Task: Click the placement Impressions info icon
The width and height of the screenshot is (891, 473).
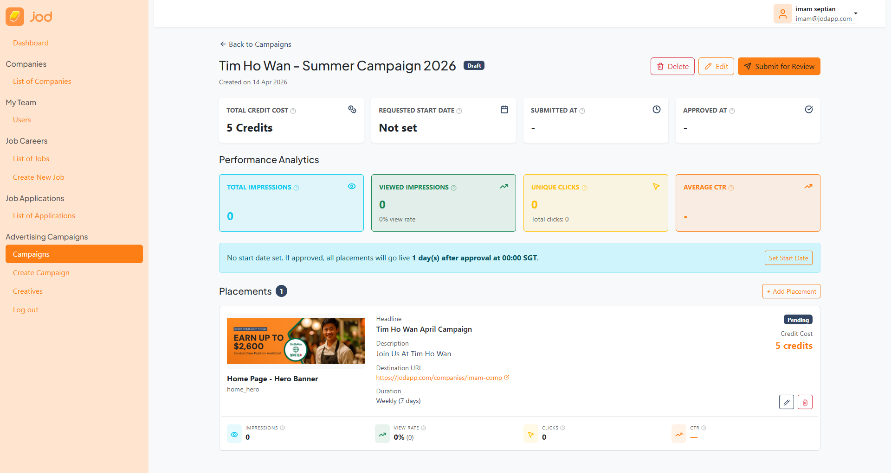Action: [283, 428]
